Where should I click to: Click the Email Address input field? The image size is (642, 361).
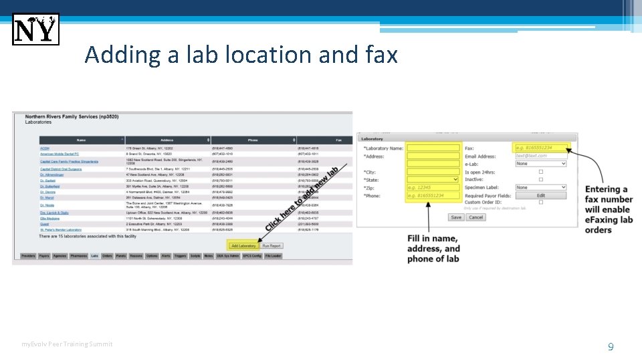pos(541,156)
